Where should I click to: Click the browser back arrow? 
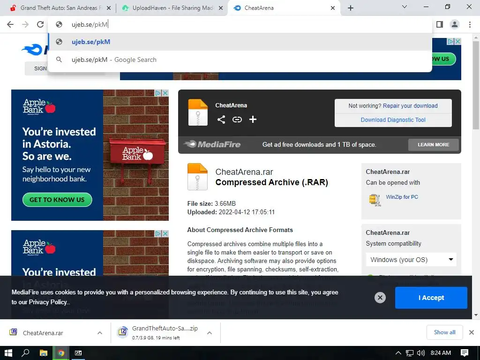pos(10,24)
